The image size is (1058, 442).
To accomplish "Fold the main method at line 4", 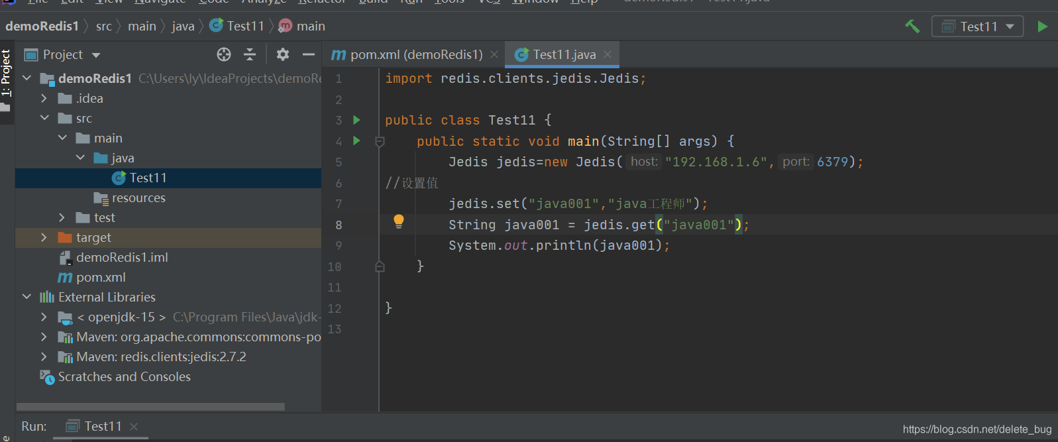I will (x=380, y=141).
